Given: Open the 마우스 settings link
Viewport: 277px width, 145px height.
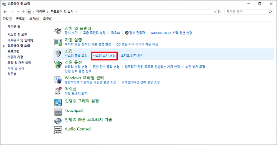Looking at the screenshot, I should (115, 33).
